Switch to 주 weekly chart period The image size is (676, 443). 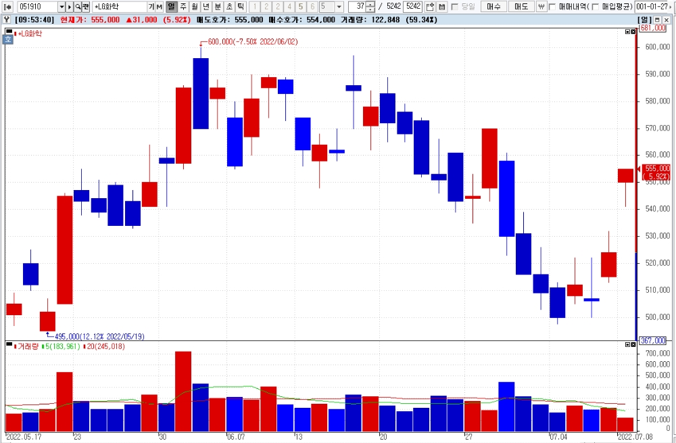tap(183, 7)
